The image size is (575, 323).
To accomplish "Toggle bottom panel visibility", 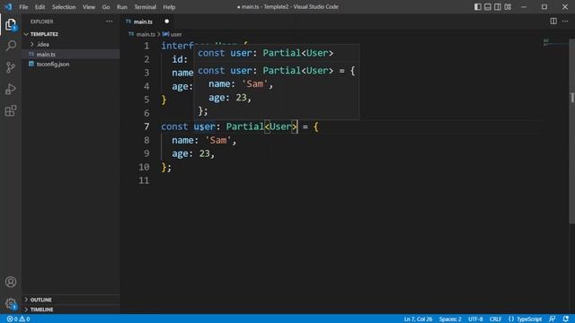I will coord(488,6).
